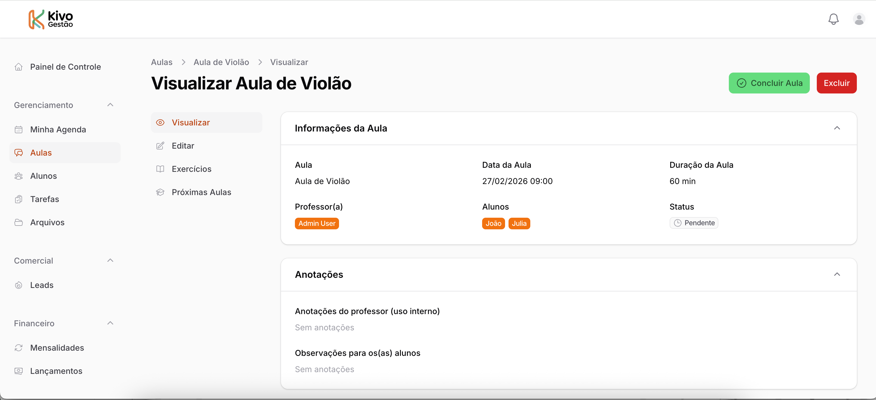Viewport: 876px width, 400px height.
Task: Click the Mensalidades recurring payment icon
Action: (x=19, y=348)
